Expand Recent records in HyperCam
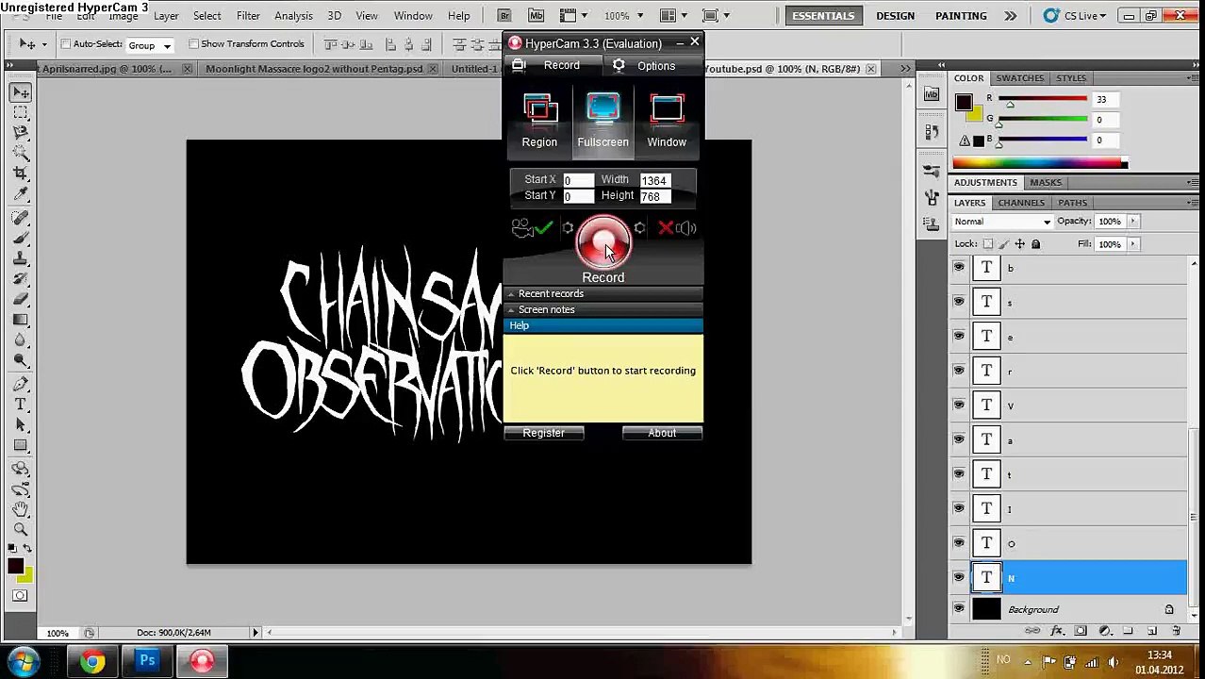 [603, 293]
